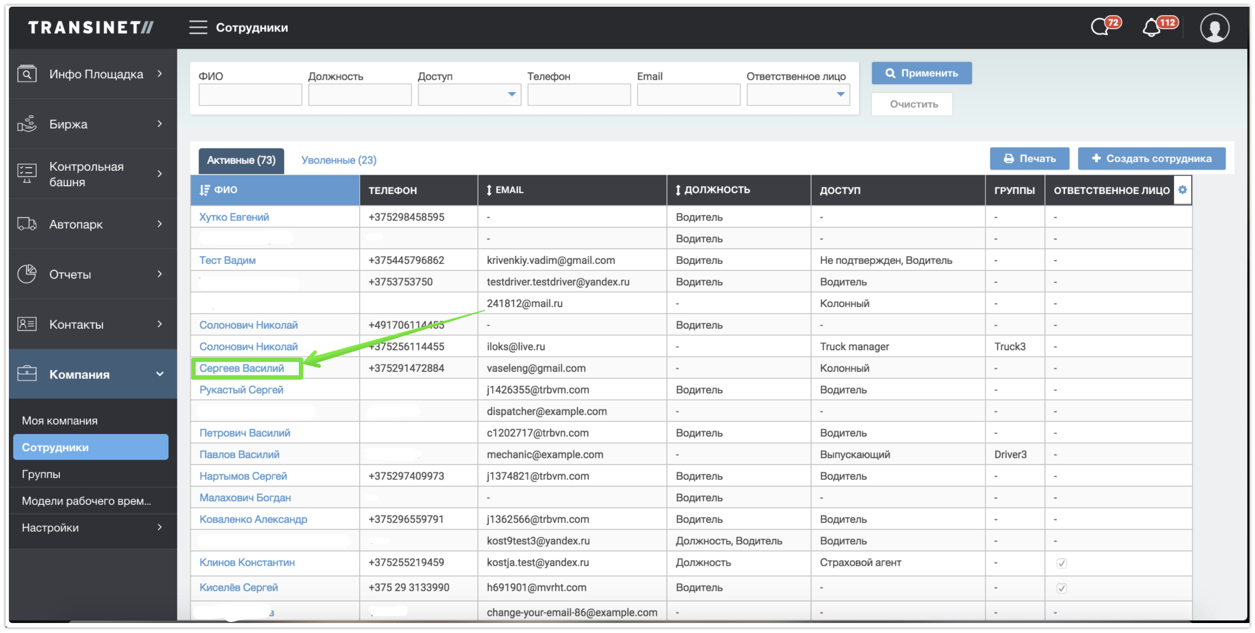Open employee Клинов Константин

pos(247,563)
